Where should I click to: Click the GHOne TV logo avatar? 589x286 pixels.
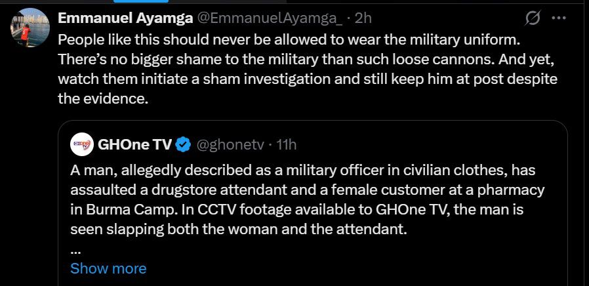81,144
